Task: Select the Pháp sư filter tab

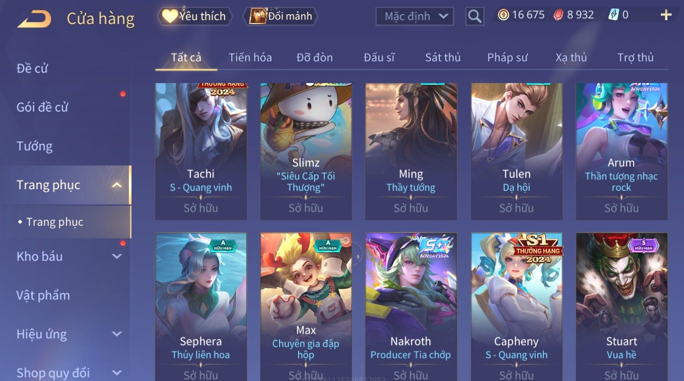Action: click(507, 58)
